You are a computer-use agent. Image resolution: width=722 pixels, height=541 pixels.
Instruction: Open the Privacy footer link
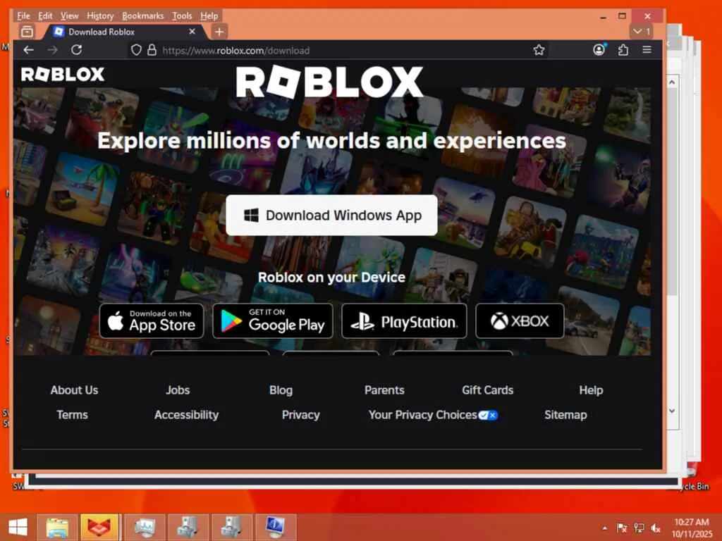click(300, 415)
